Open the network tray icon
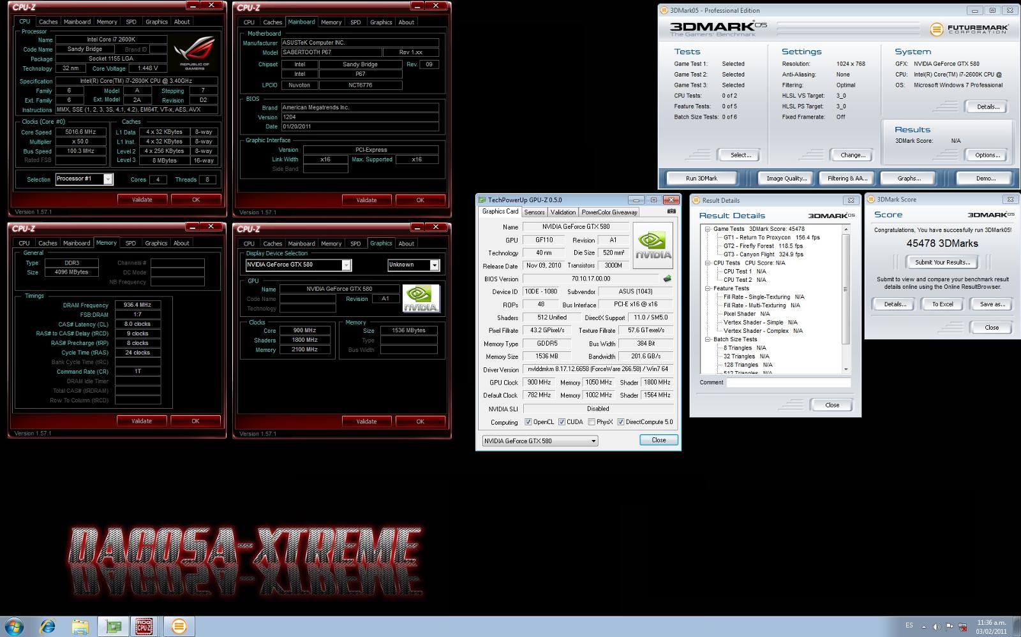 [962, 626]
